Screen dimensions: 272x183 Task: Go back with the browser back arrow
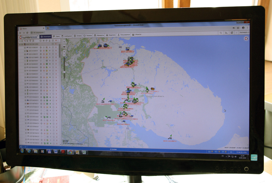20,33
